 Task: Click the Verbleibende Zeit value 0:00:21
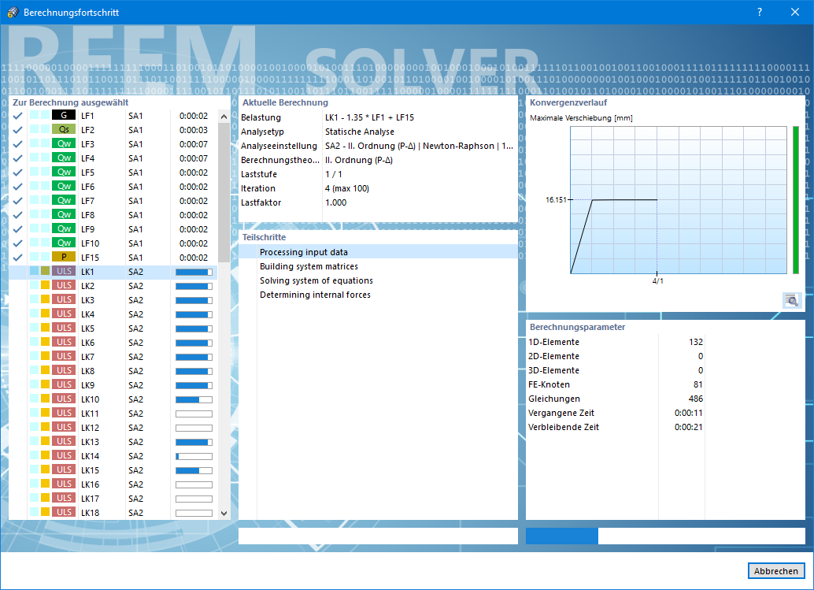point(688,428)
